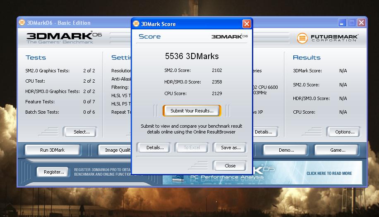The width and height of the screenshot is (379, 217).
Task: Click the Tests section heading
Action: pyautogui.click(x=36, y=57)
